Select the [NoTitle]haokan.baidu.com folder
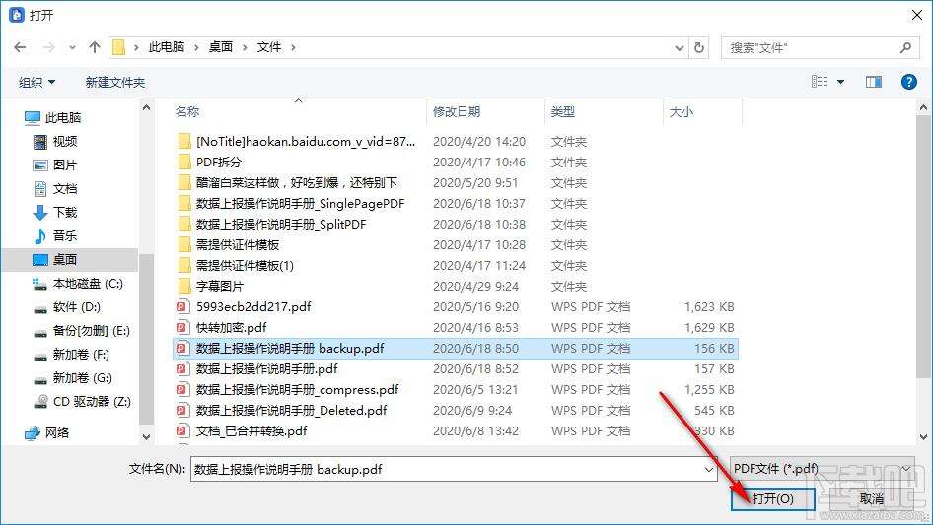The height and width of the screenshot is (525, 933). [306, 142]
